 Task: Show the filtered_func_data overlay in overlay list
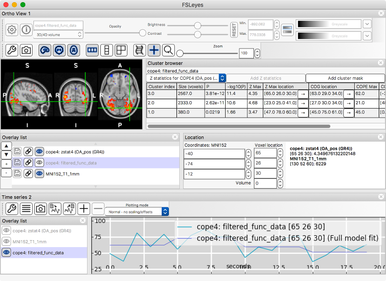tap(39, 163)
